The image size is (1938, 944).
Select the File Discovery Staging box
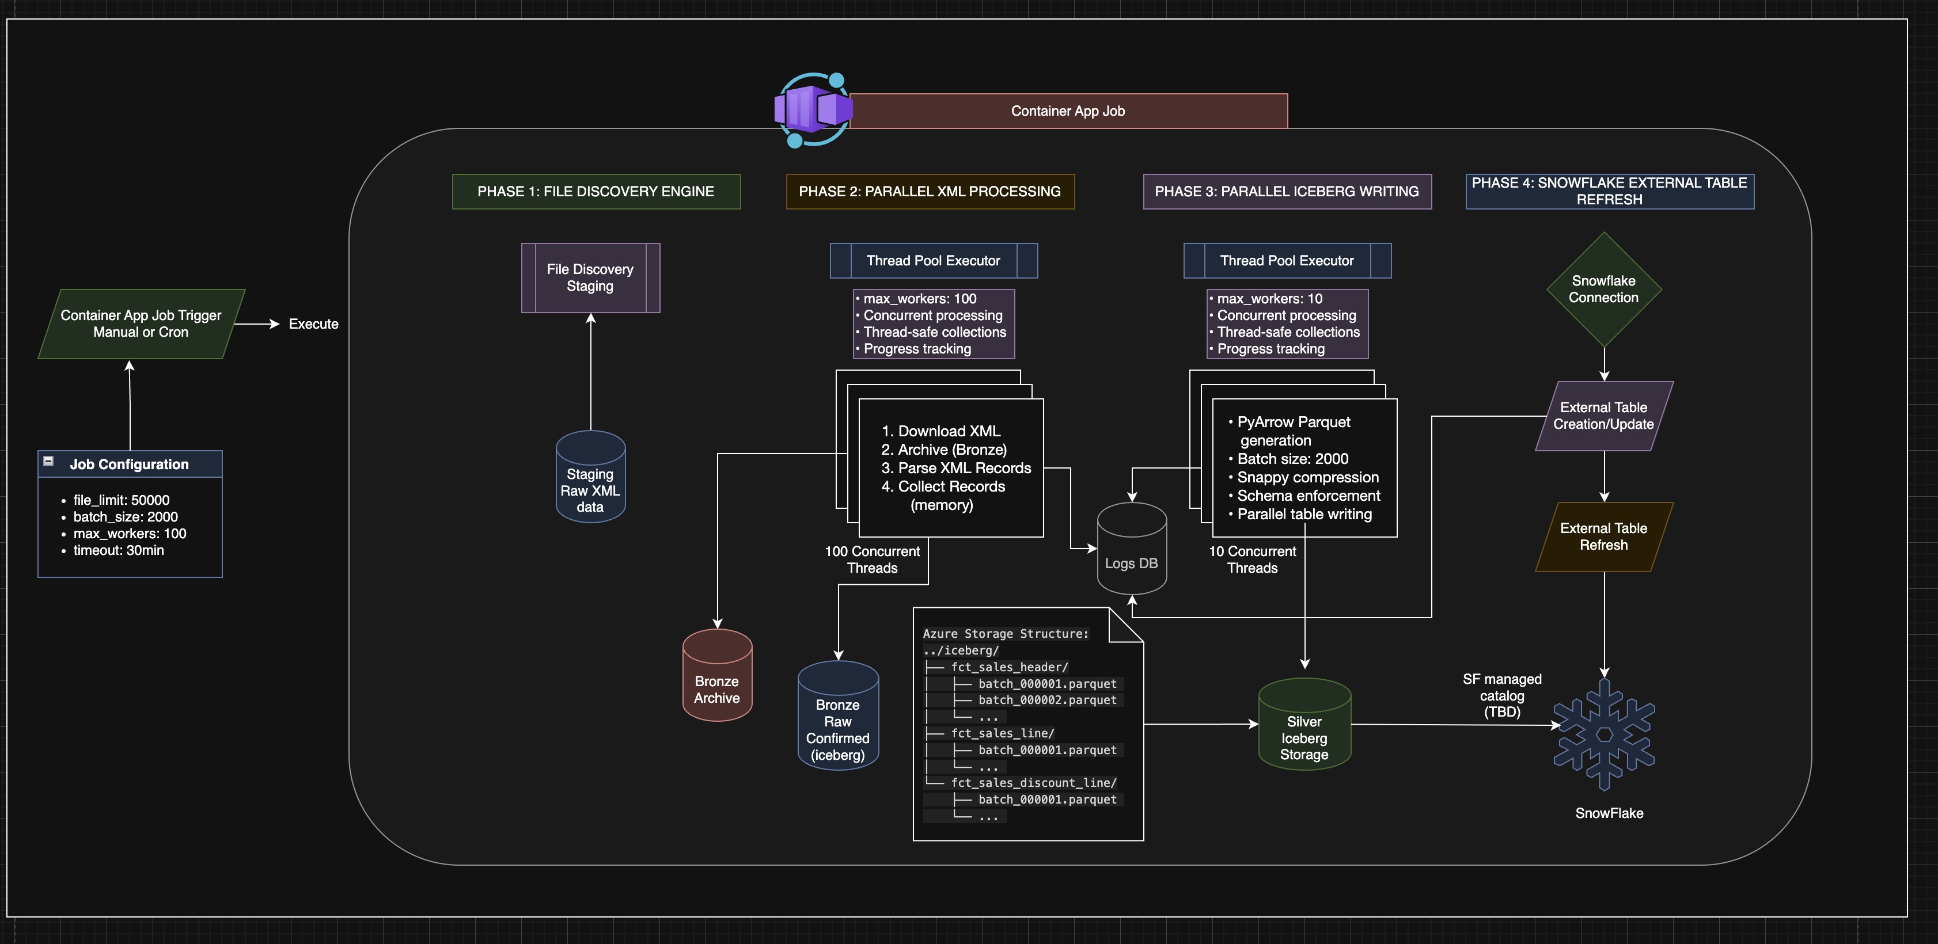pos(590,277)
